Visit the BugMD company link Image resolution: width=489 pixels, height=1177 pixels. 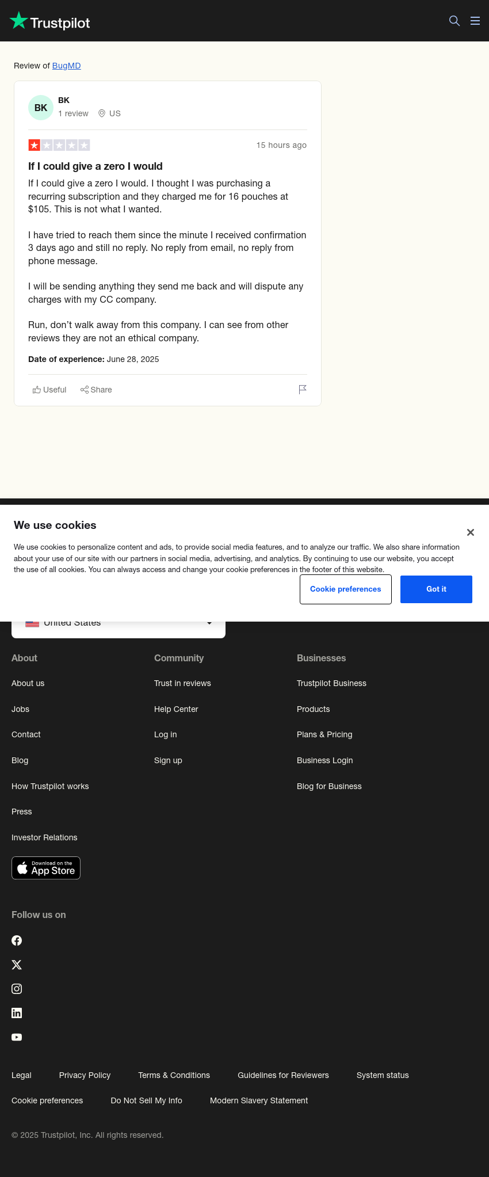tap(67, 66)
